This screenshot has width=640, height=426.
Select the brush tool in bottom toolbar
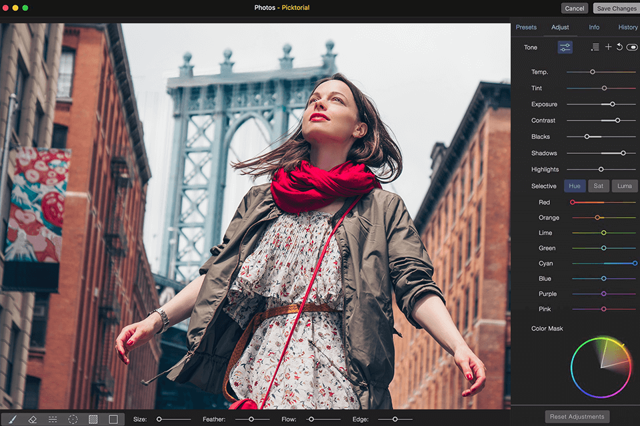13,419
